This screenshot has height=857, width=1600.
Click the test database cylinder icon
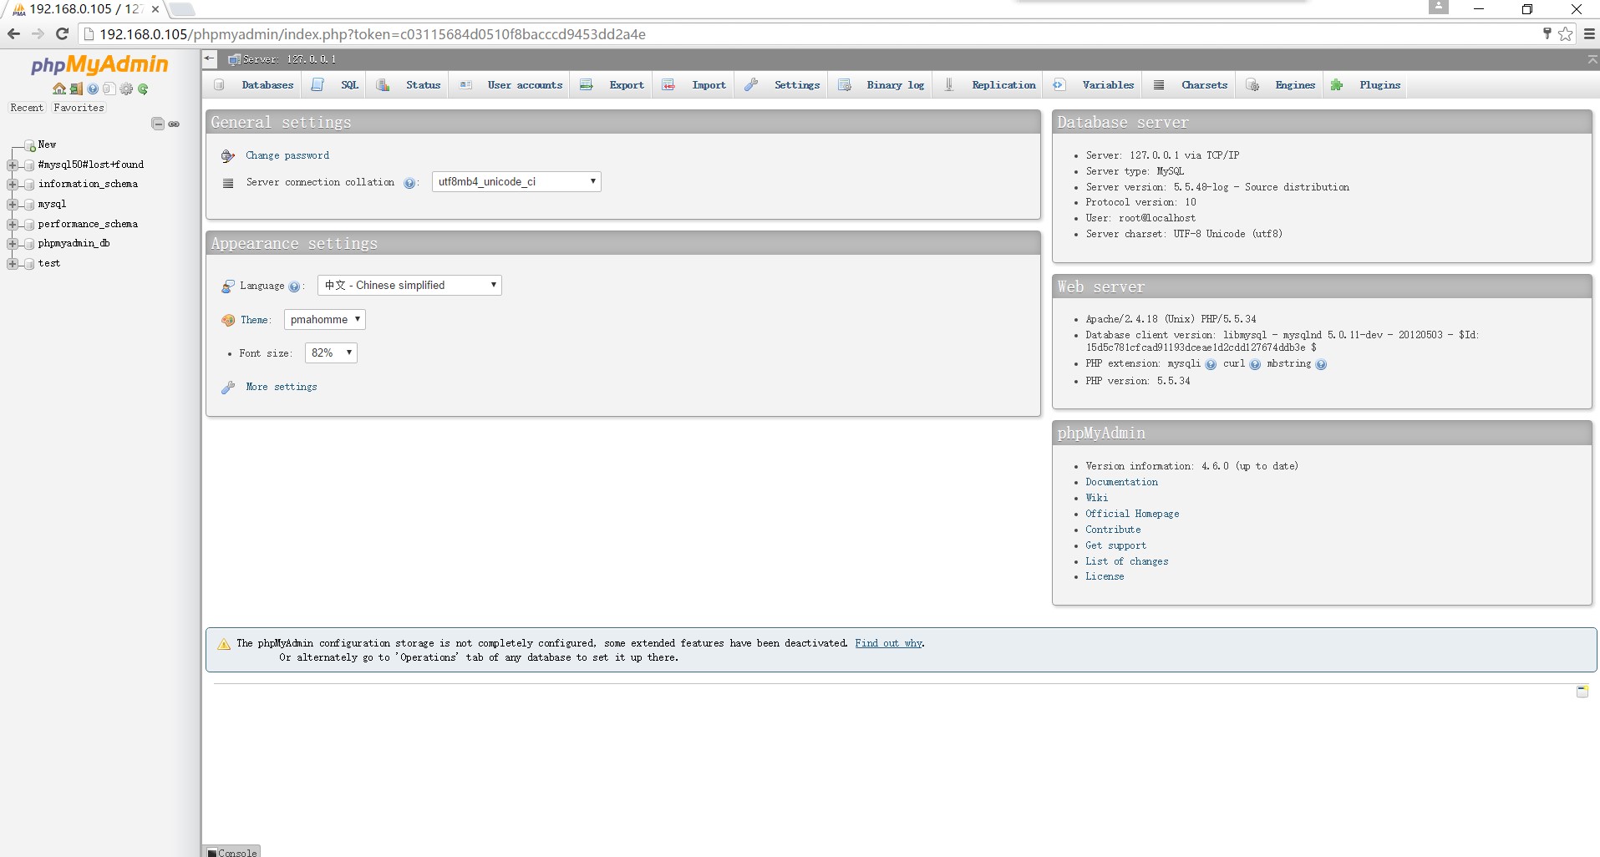30,264
